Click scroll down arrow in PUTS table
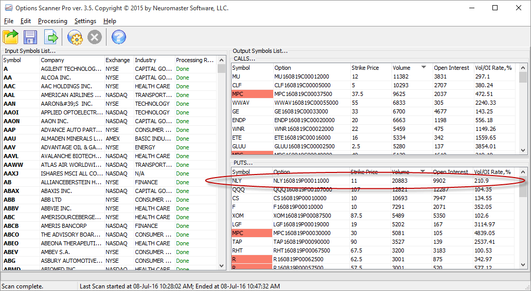Image resolution: width=531 pixels, height=291 pixels. pos(523,265)
